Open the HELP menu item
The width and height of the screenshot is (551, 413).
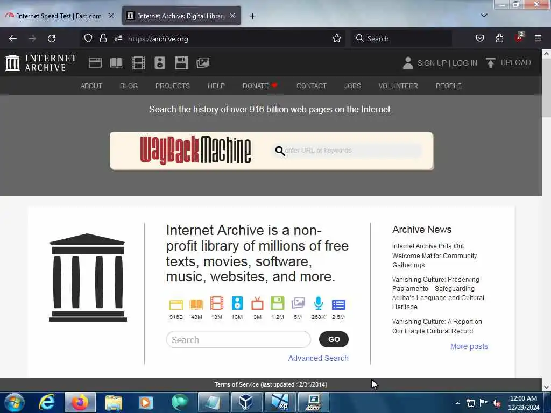(x=216, y=86)
